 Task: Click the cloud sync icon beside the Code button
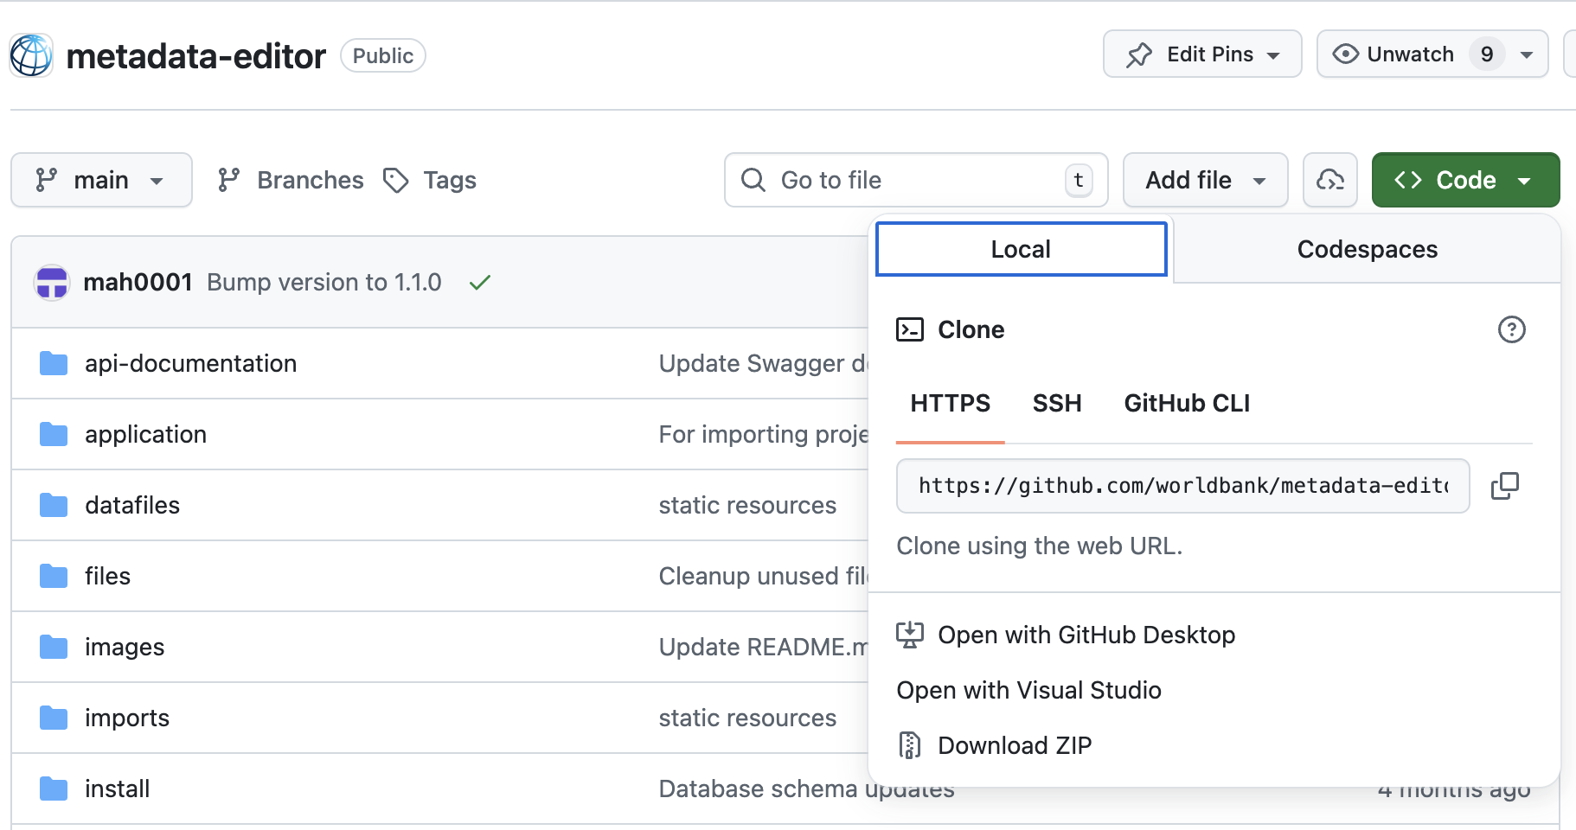point(1329,180)
